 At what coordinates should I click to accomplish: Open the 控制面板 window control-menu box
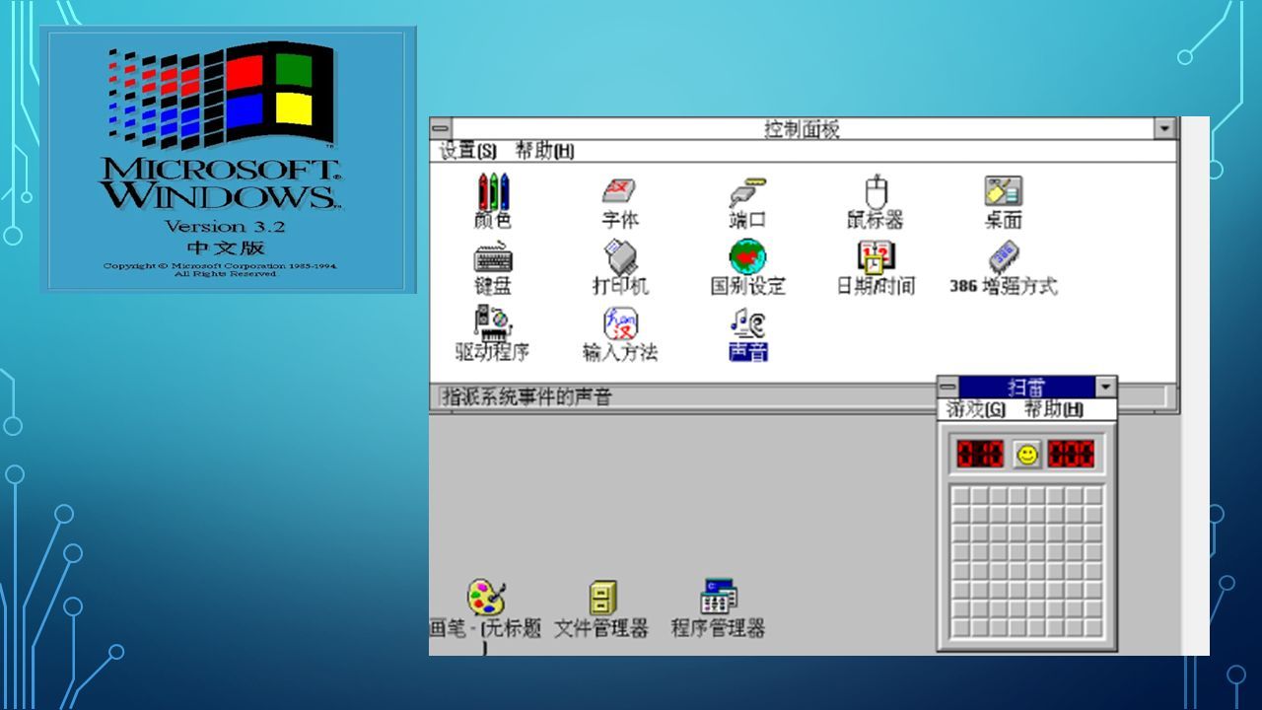[440, 129]
